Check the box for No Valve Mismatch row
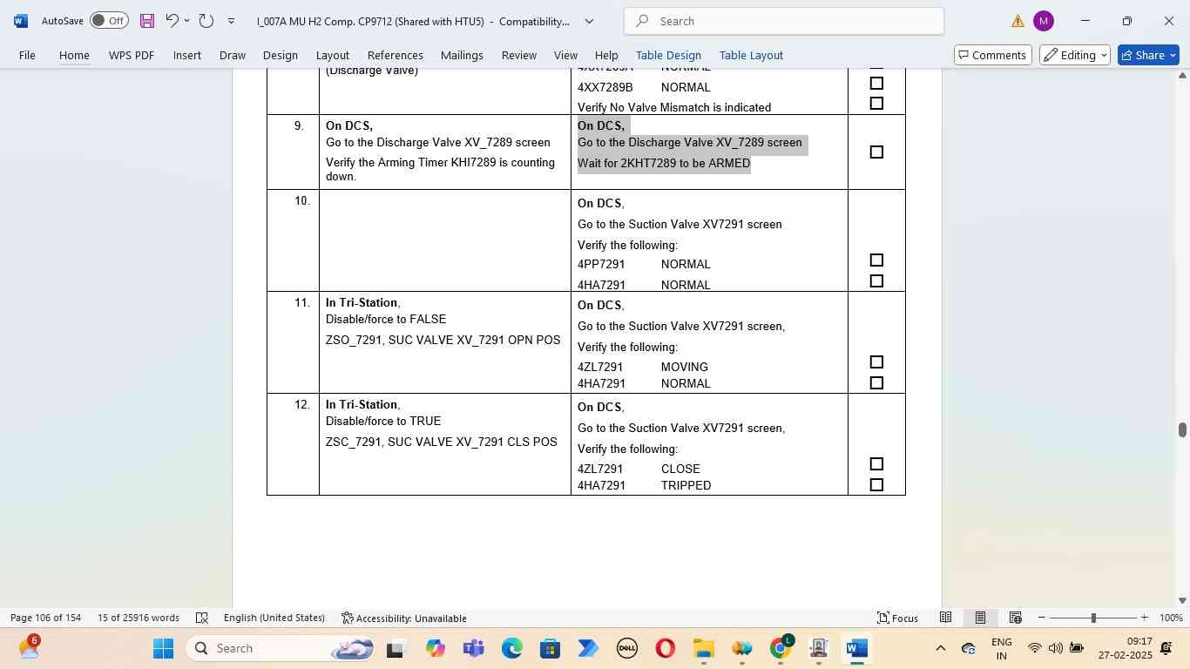The width and height of the screenshot is (1190, 669). click(876, 103)
